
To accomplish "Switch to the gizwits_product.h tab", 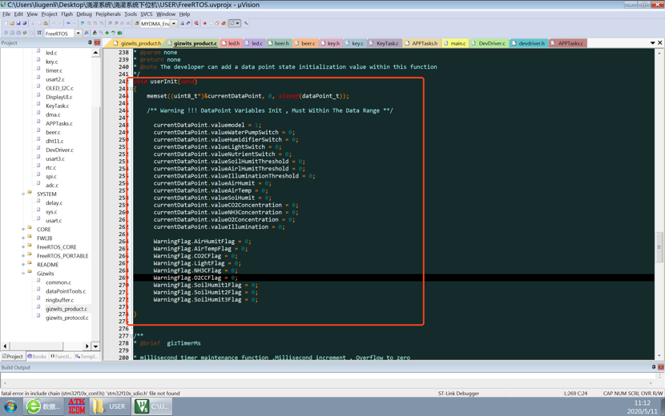I will [138, 43].
